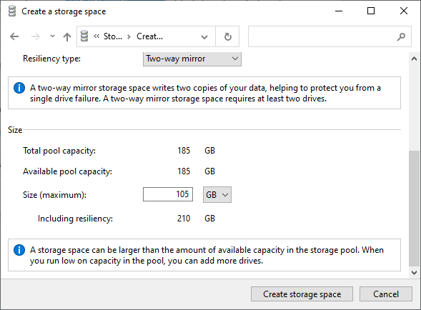The image size is (421, 310).
Task: Click the Storage Spaces title bar icon
Action: pos(12,11)
